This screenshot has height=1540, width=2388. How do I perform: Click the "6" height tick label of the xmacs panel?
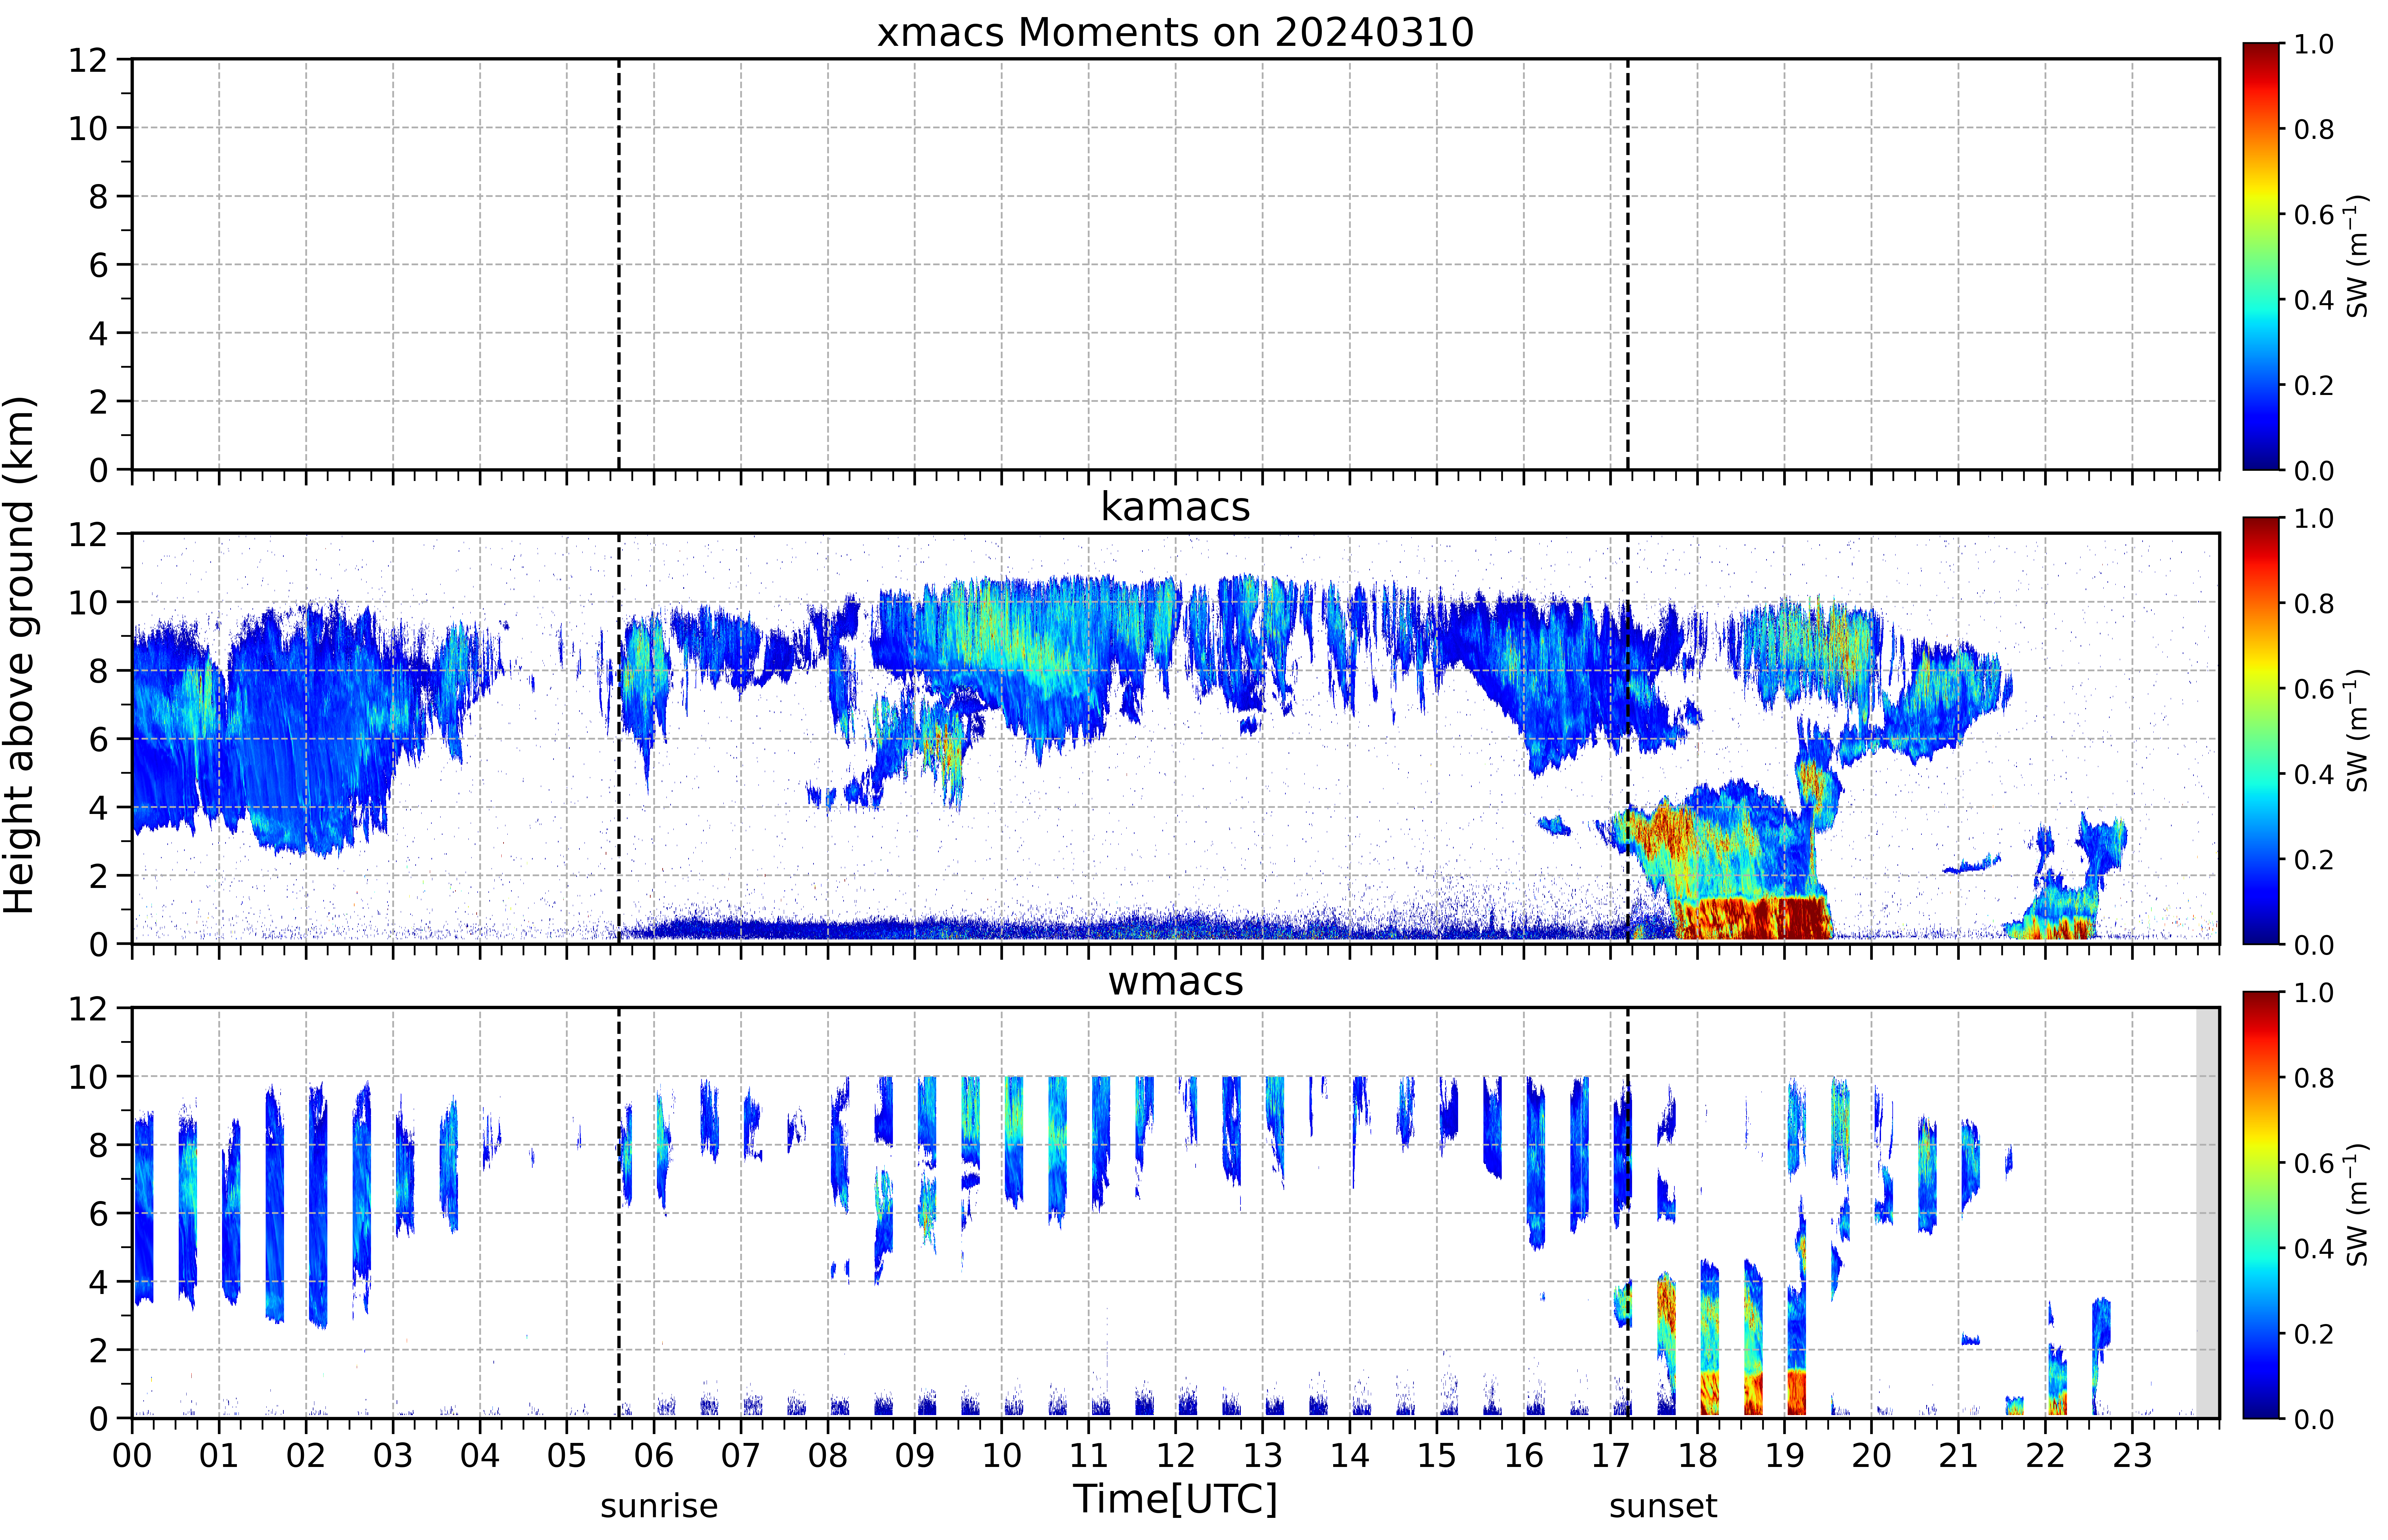click(98, 265)
